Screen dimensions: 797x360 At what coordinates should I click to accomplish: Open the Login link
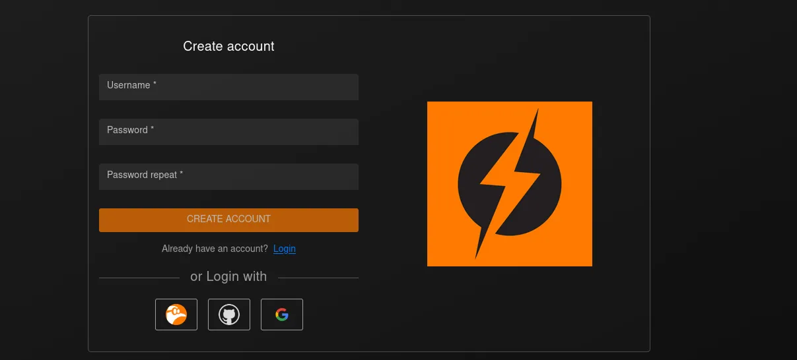[285, 249]
